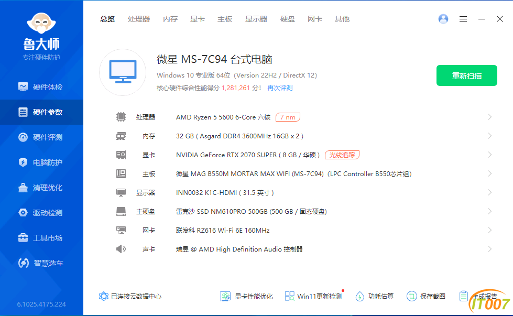Click the 驱动检测 gear icon

[23, 213]
